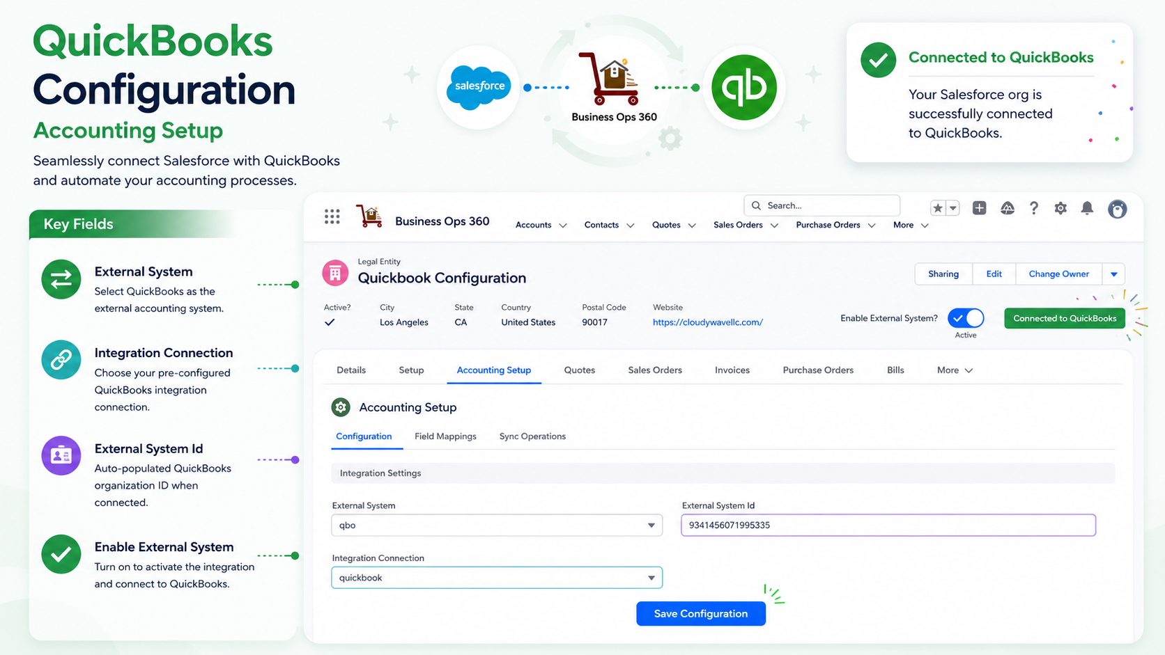Open the Sales Orders record tab

coord(655,370)
